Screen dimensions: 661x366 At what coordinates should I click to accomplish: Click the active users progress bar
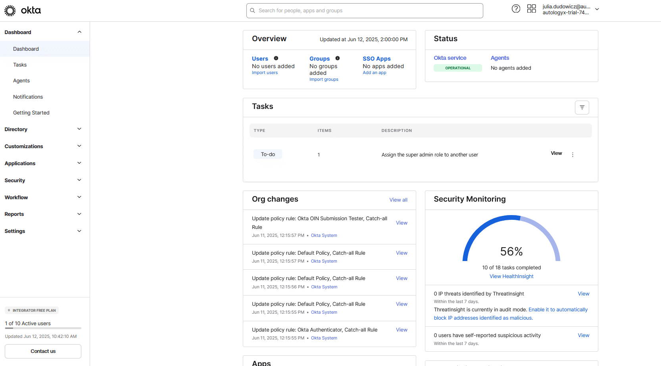43,328
